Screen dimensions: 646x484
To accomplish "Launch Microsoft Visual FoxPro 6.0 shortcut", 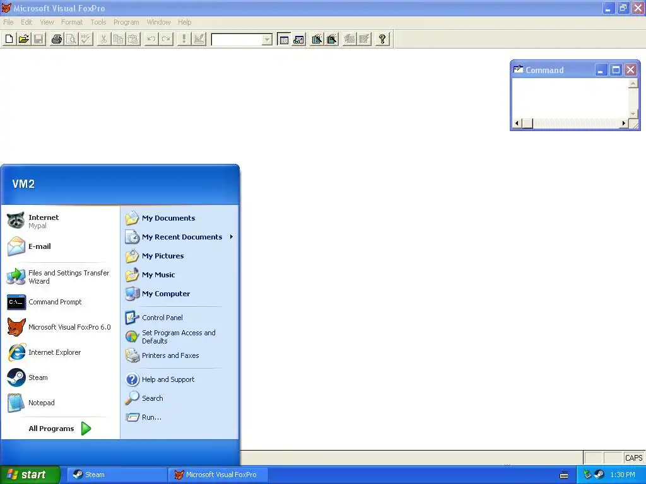I will pos(60,327).
